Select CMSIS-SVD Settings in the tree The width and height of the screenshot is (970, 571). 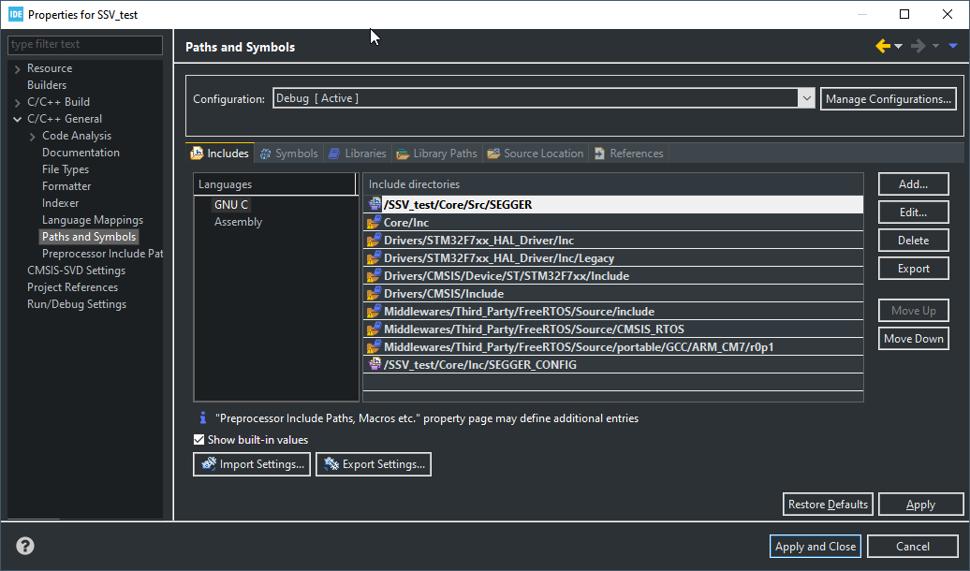click(x=76, y=271)
